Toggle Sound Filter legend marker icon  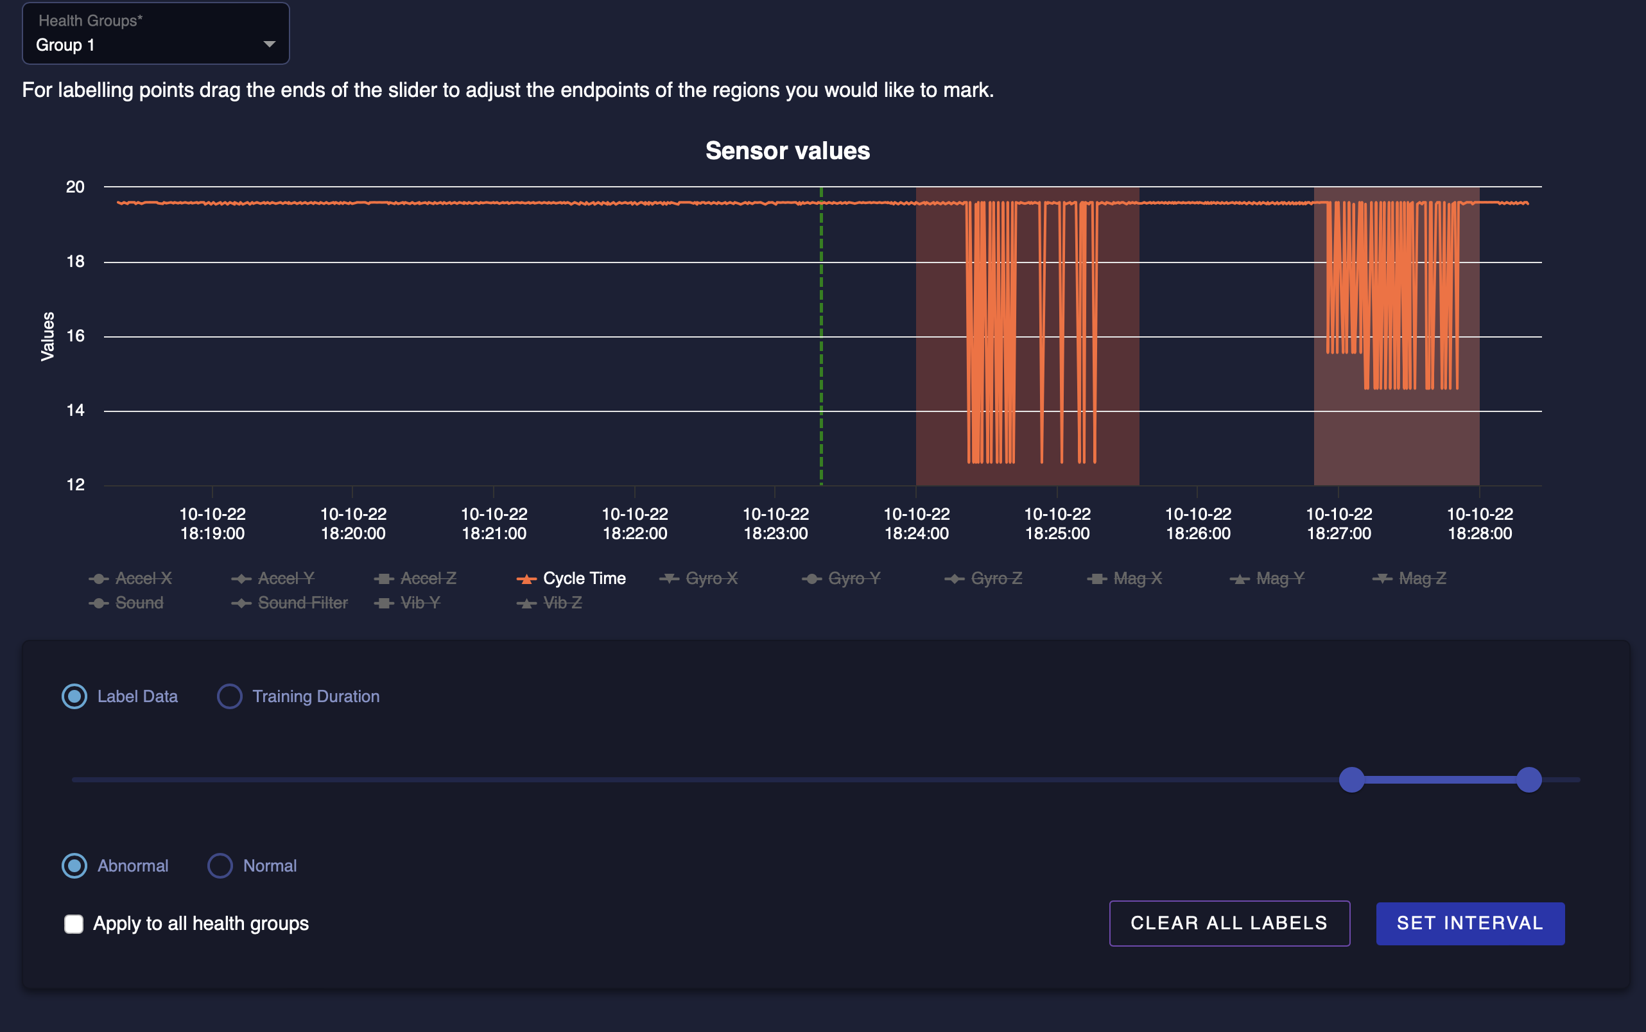[x=241, y=603]
